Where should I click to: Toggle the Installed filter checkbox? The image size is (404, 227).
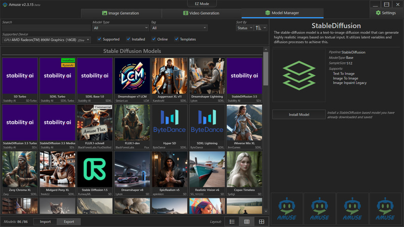point(129,39)
